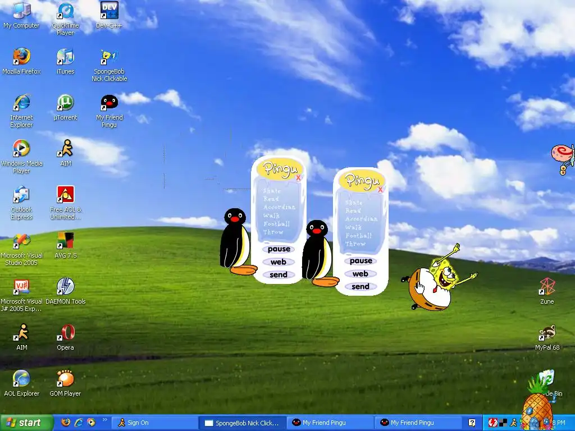This screenshot has height=431, width=575.
Task: Choose Read in the left Pingu panel
Action: click(271, 199)
